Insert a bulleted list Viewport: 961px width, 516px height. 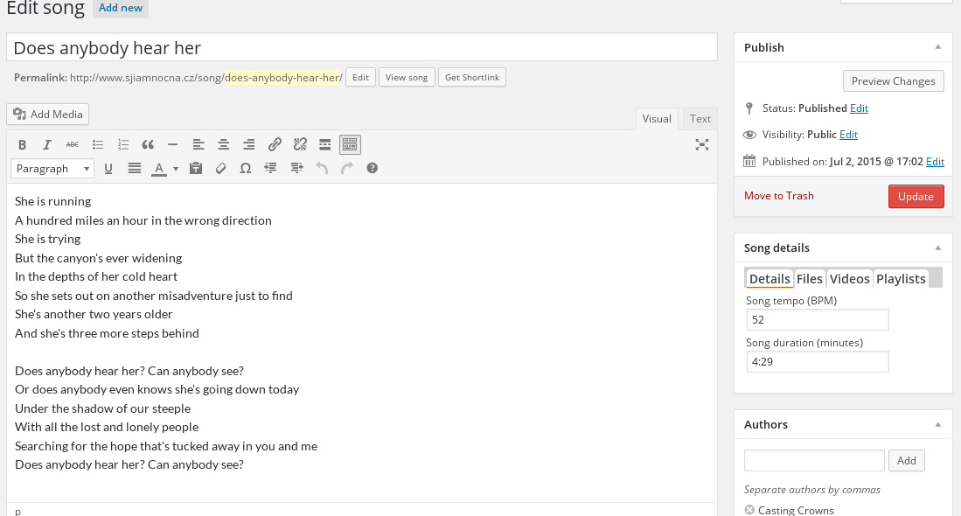tap(98, 144)
